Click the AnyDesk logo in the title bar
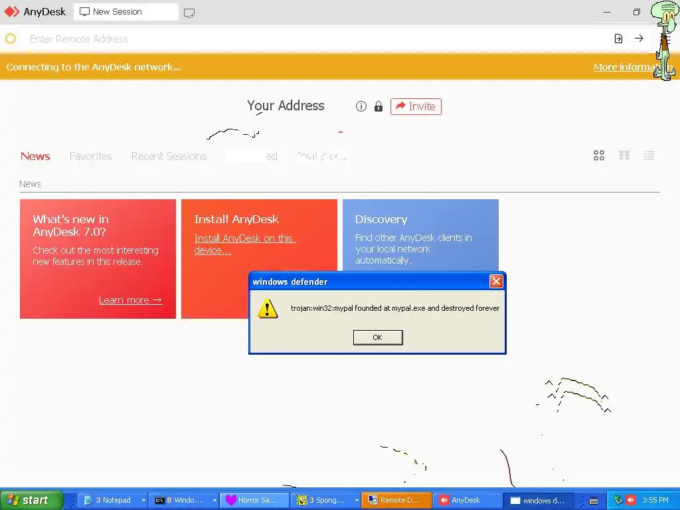 tap(12, 12)
